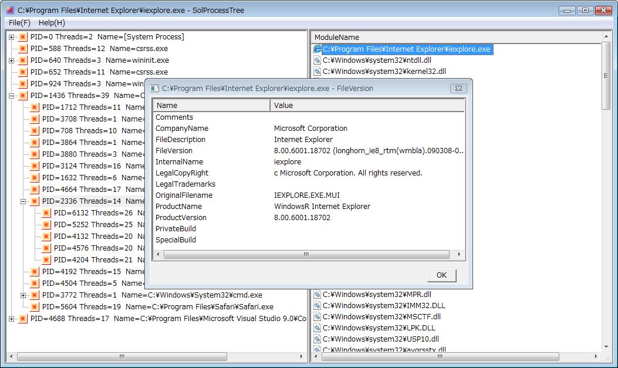The height and width of the screenshot is (368, 618).
Task: Click the Value column header in FileVersion
Action: (x=367, y=105)
